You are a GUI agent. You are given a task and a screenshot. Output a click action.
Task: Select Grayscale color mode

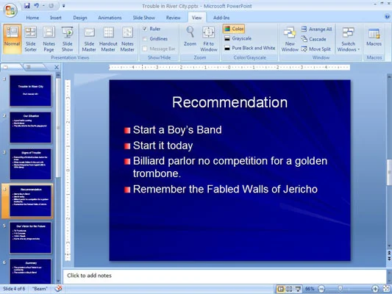pos(238,38)
